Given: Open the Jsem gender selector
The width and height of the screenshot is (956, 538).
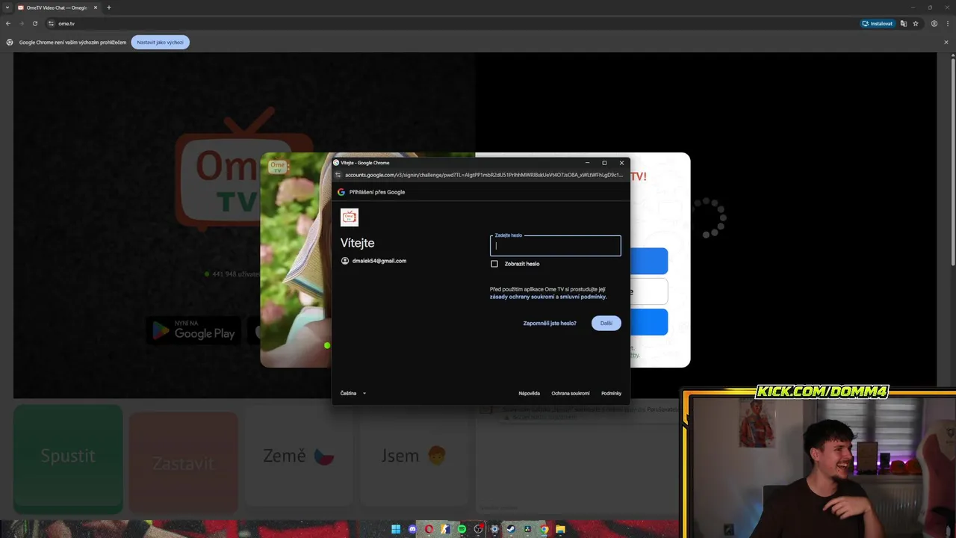Looking at the screenshot, I should coord(415,456).
